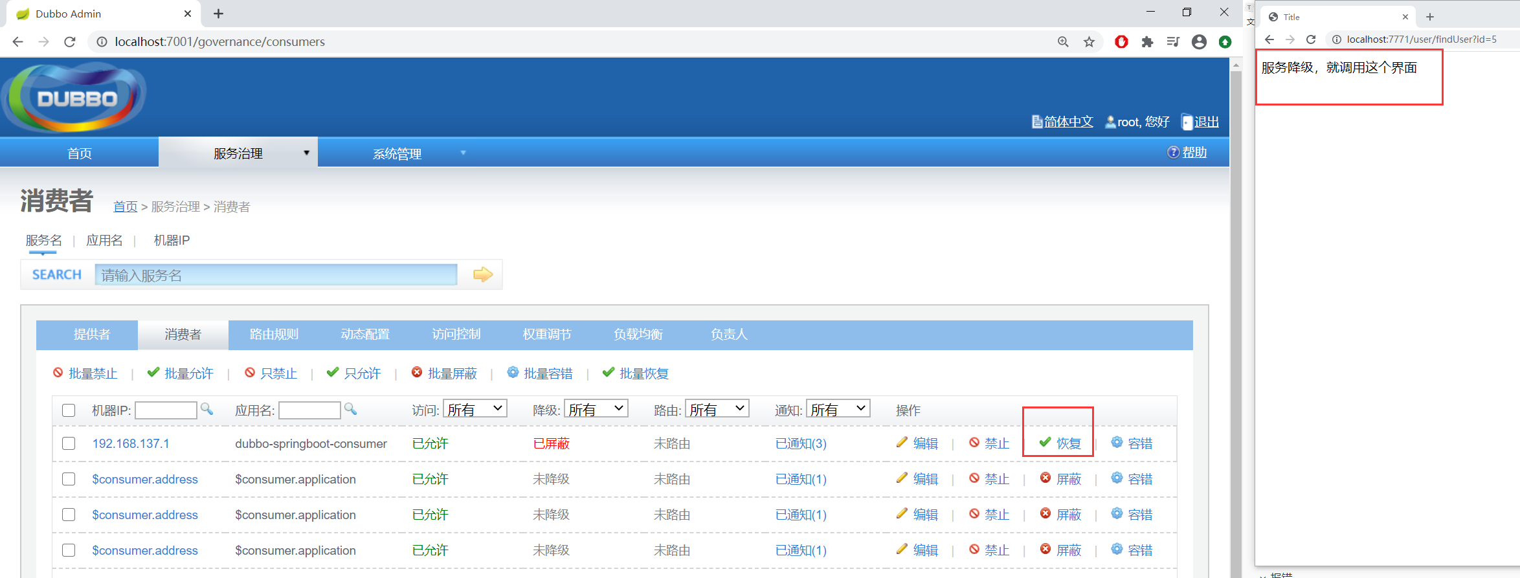Open the 动态配置 tab
The width and height of the screenshot is (1520, 578).
[x=365, y=335]
